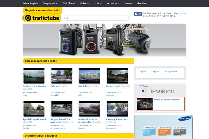Go to Prima Pagină
Viewport: 209px width, 139px height.
pos(31,3)
